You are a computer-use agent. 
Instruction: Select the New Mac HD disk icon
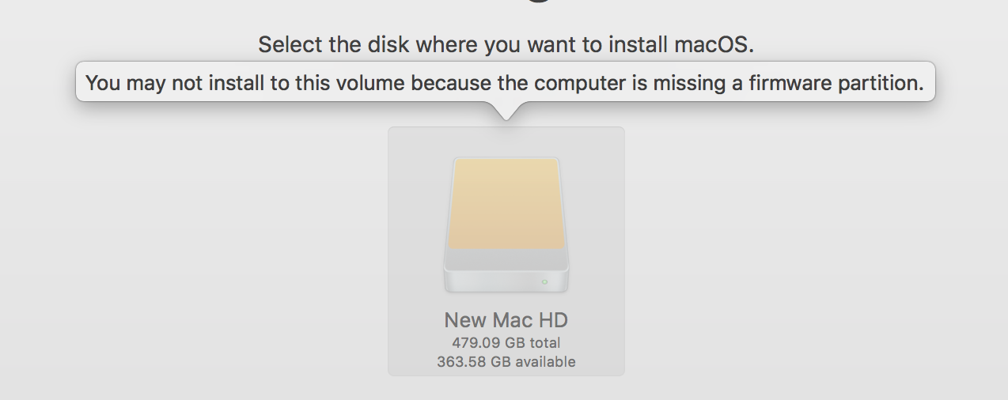506,225
